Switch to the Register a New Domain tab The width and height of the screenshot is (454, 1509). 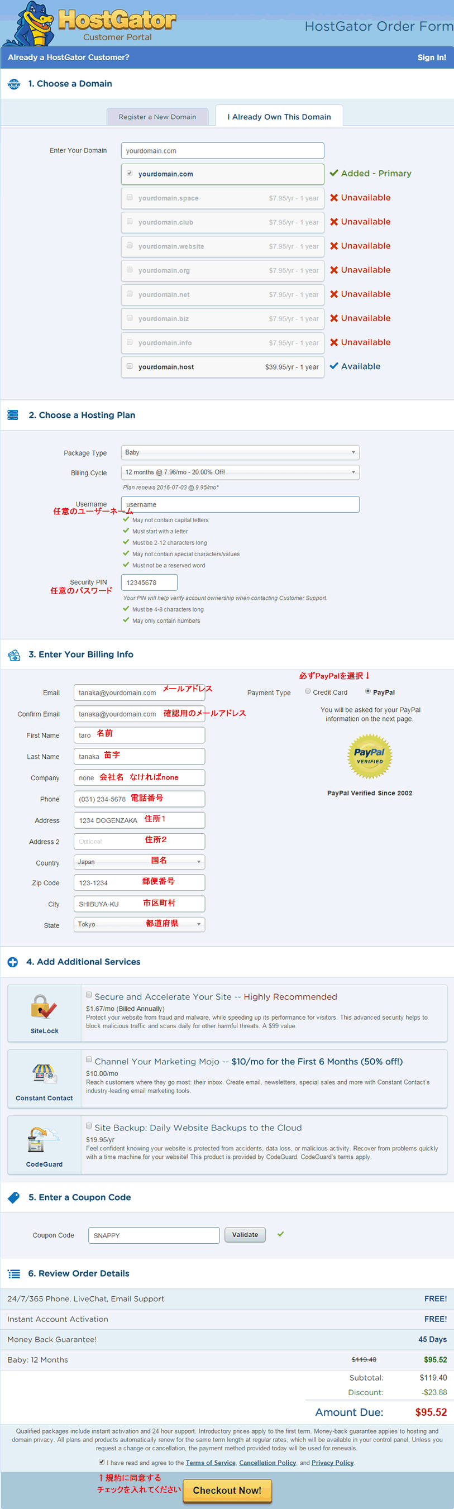[x=157, y=117]
